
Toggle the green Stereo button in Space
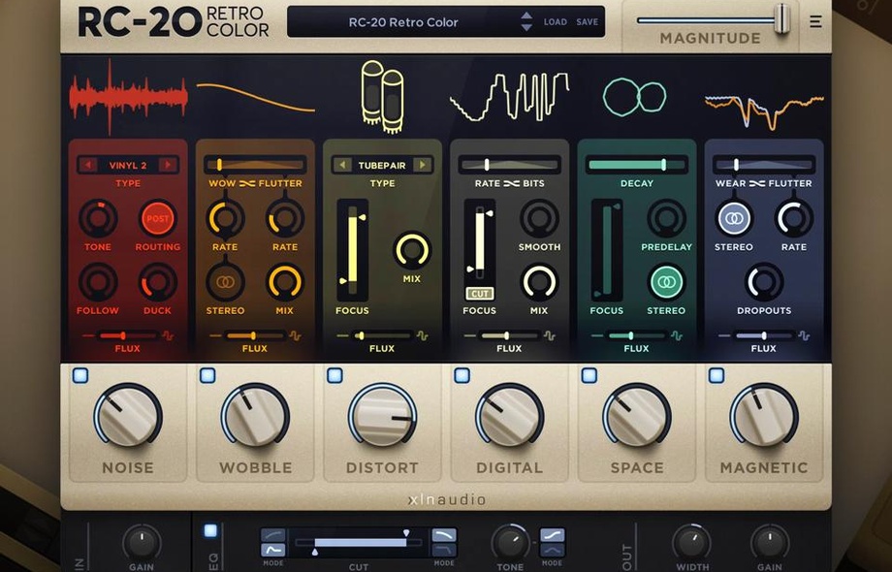(x=666, y=282)
